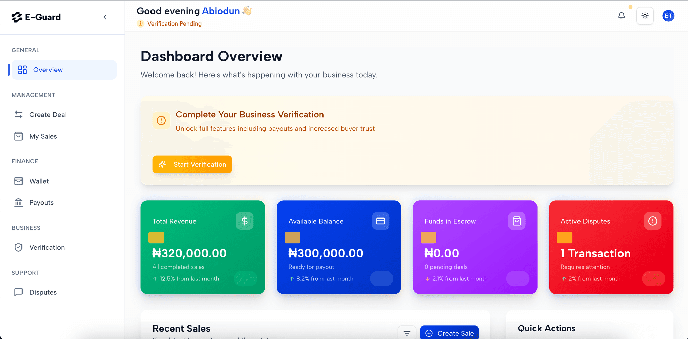Navigate to the Payouts page

click(41, 203)
